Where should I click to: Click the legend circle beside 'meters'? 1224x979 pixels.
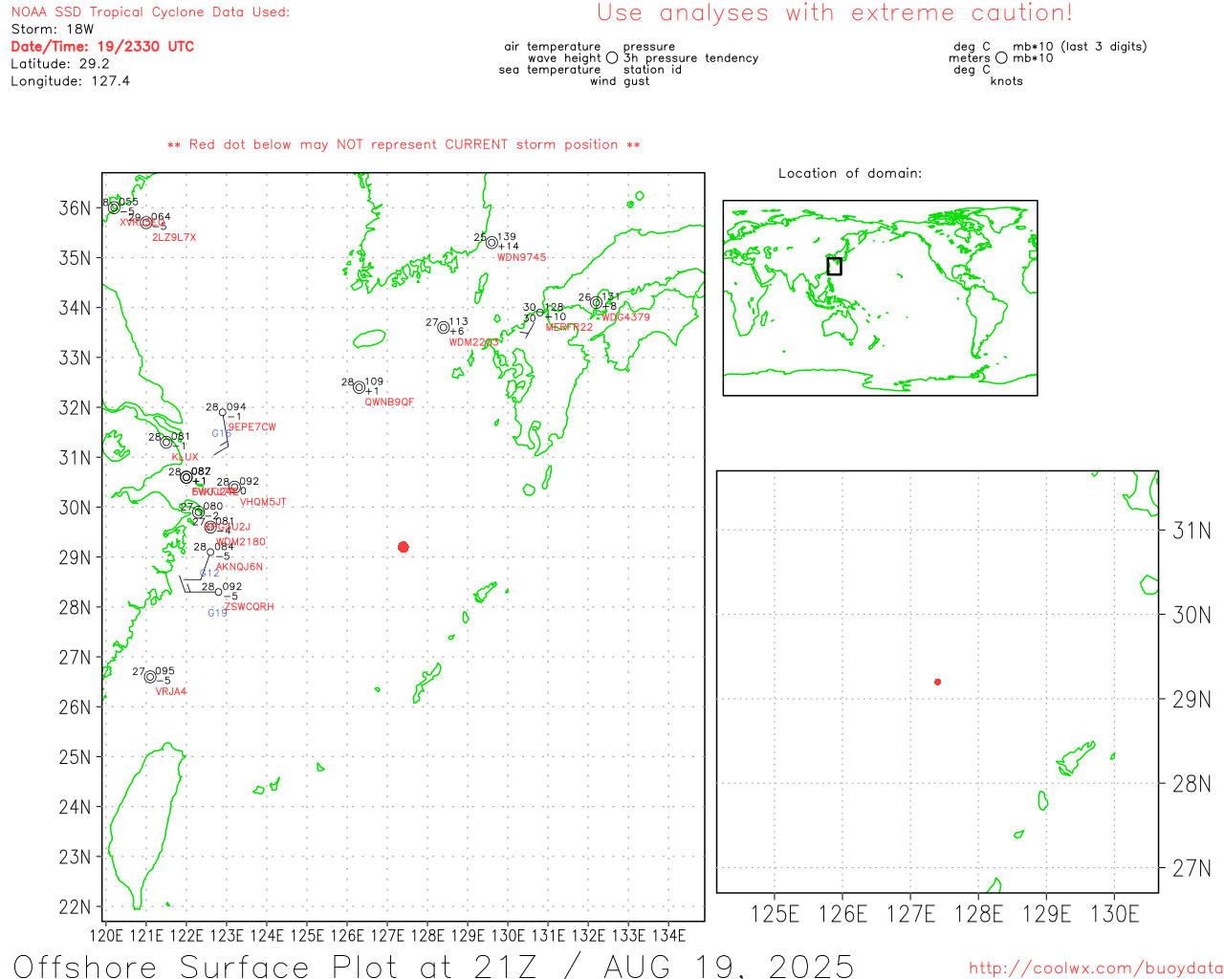click(x=1001, y=57)
